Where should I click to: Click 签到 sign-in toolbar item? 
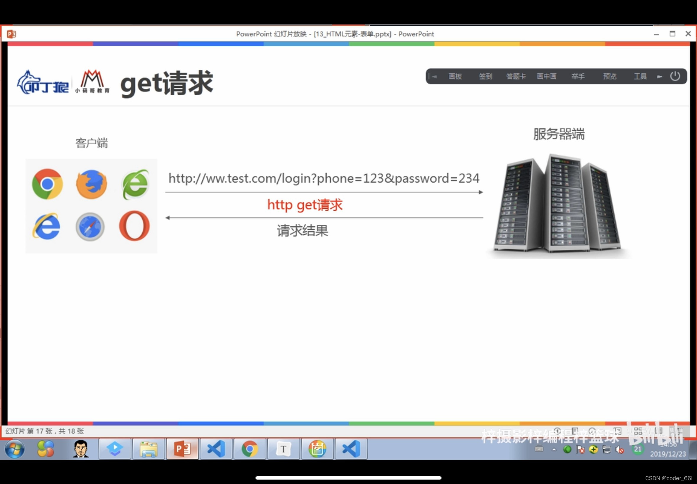[x=485, y=76]
